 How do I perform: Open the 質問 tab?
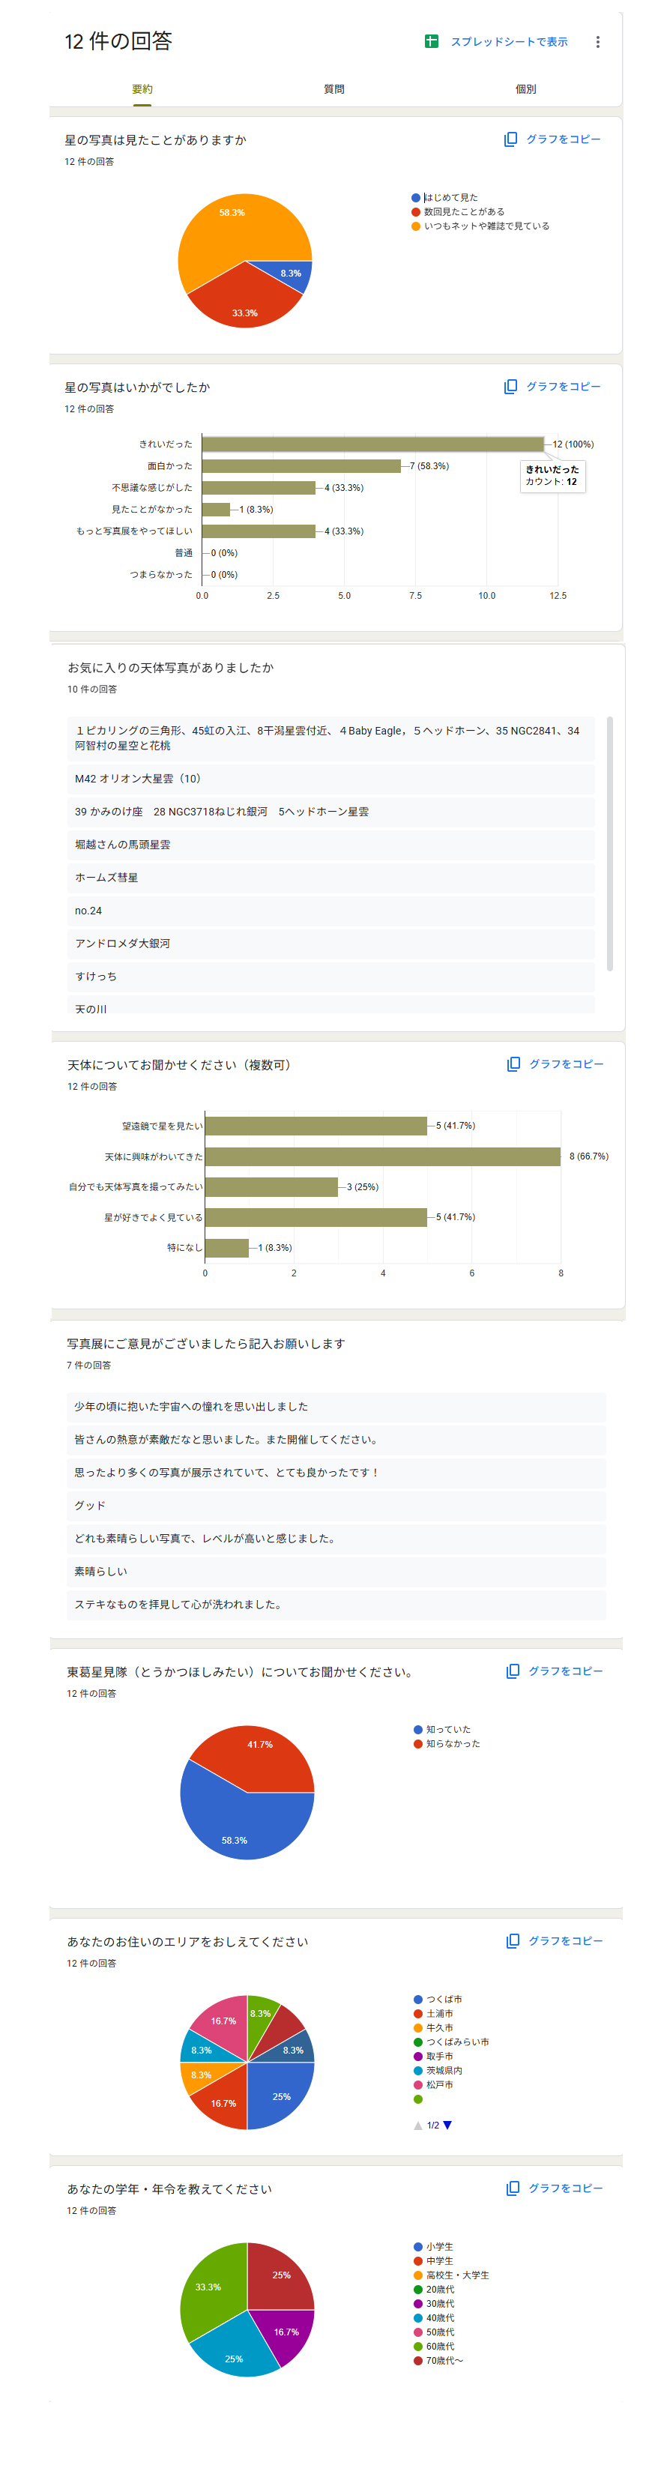click(x=333, y=89)
